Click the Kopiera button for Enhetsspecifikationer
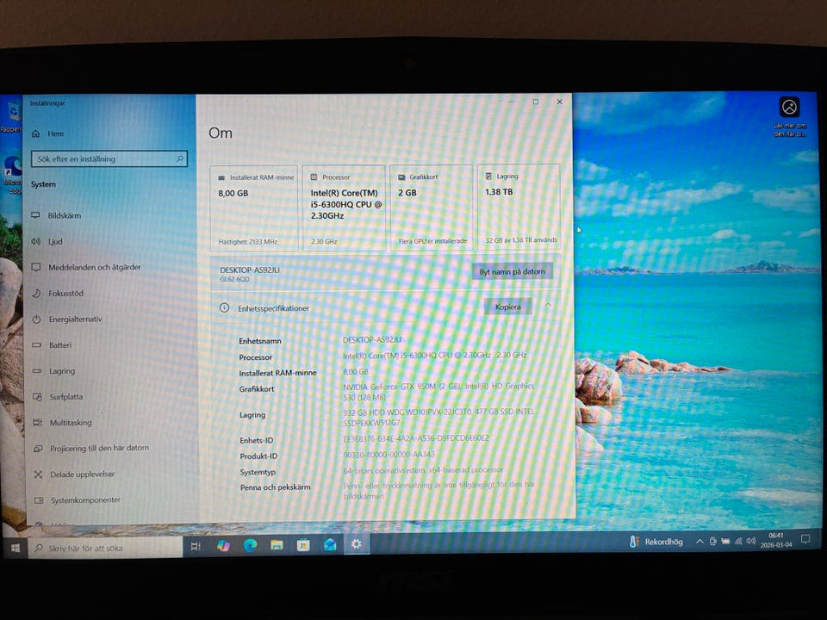 (508, 307)
